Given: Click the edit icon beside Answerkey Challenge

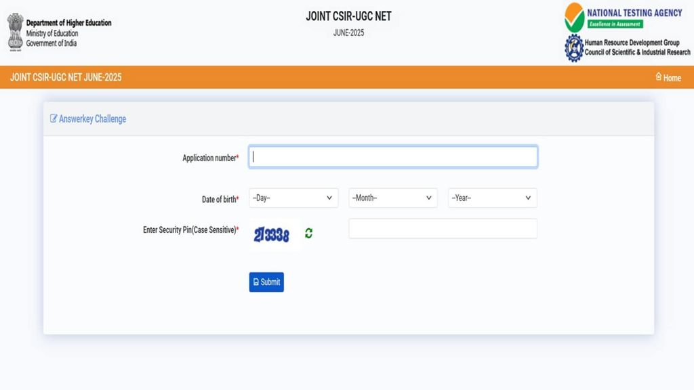Looking at the screenshot, I should (54, 118).
